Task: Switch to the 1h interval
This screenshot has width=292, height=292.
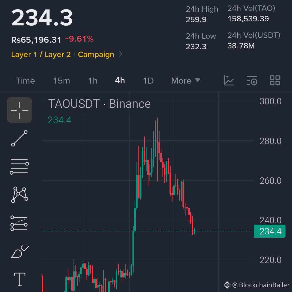Action: coord(93,81)
